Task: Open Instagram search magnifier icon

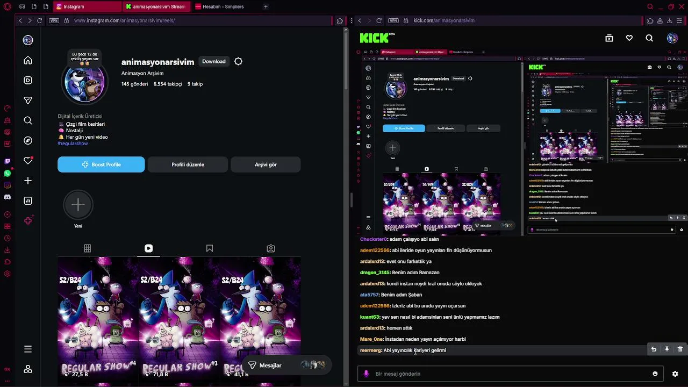Action: (x=28, y=120)
